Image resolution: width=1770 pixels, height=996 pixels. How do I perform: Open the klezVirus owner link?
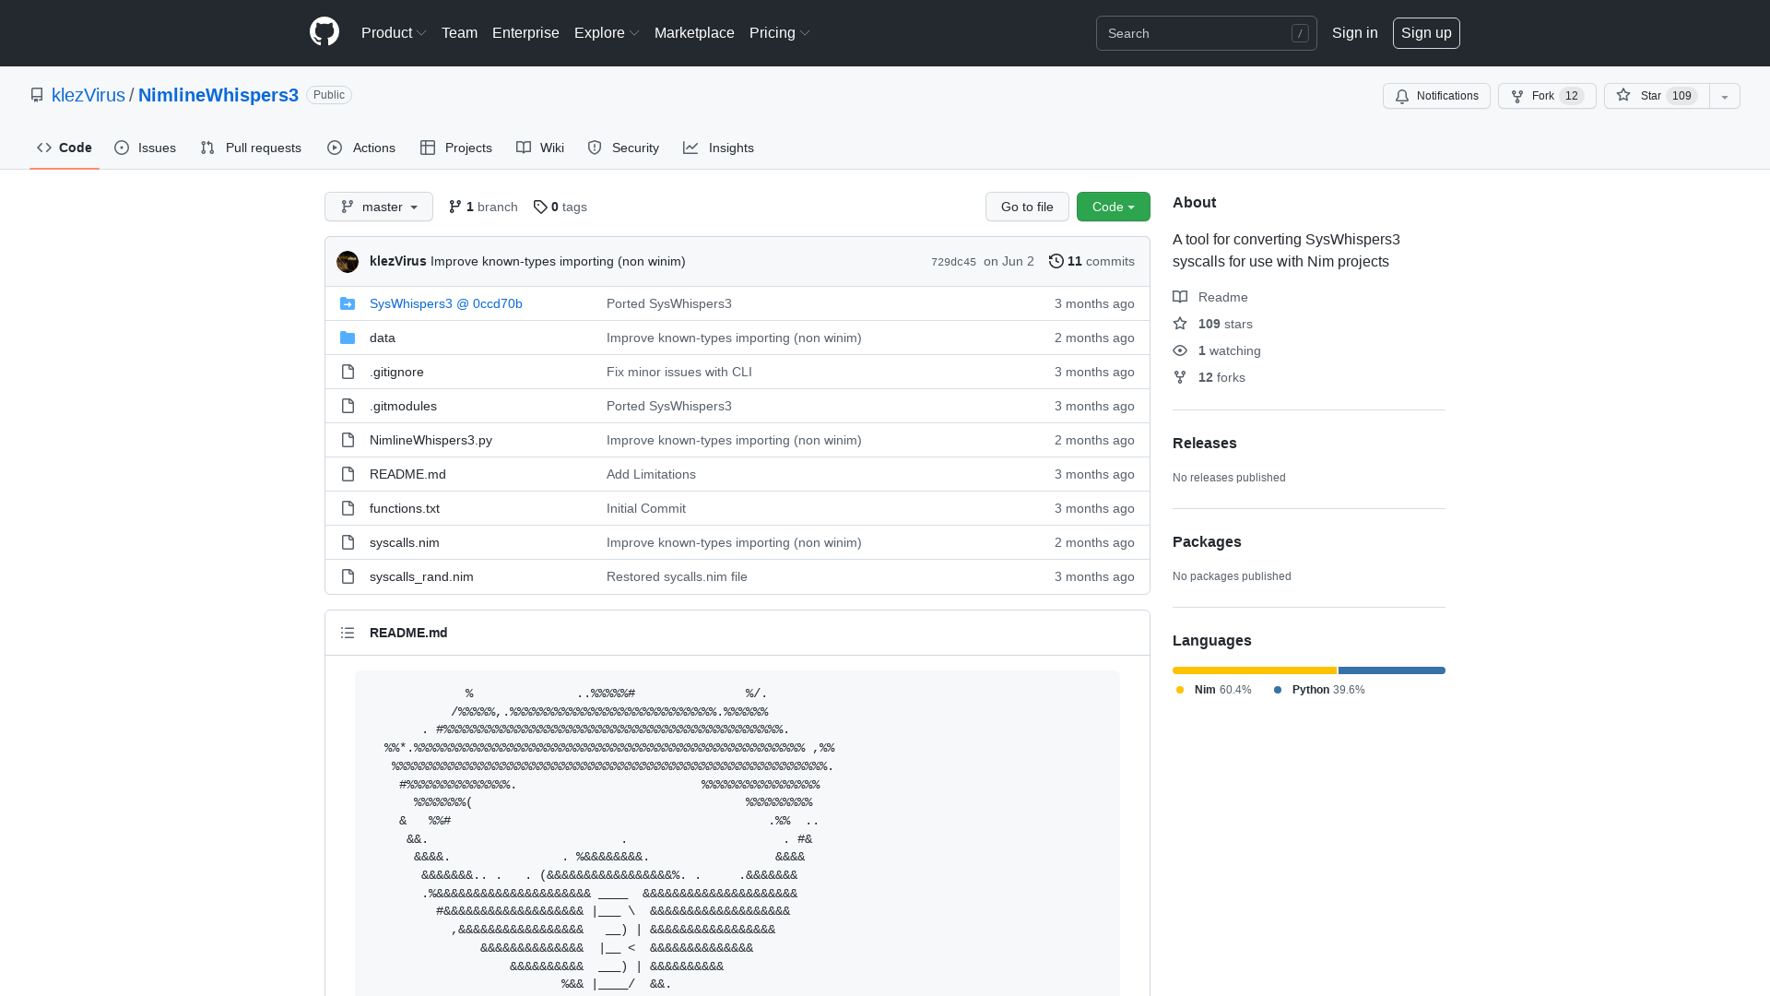pos(88,95)
